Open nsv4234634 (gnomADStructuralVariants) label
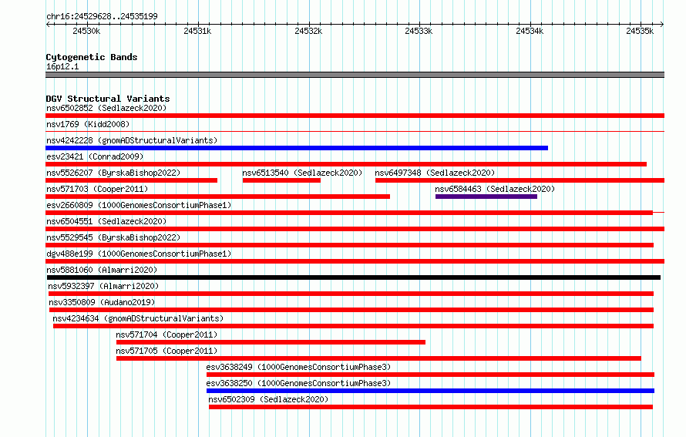 (x=138, y=318)
